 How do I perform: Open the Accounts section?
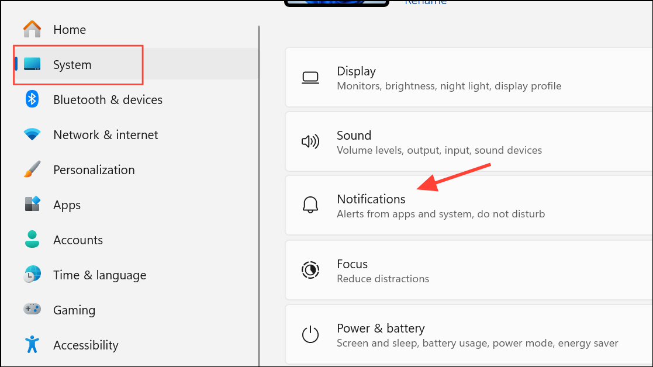coord(78,240)
